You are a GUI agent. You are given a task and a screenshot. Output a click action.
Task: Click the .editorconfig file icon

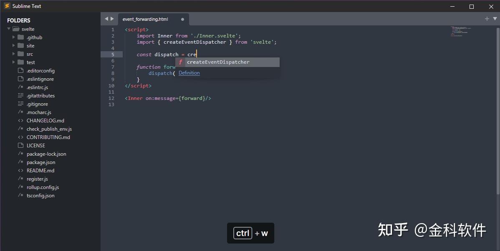point(21,70)
